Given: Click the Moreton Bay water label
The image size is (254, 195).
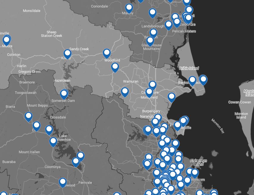Looking at the screenshot, I should tap(218, 126).
